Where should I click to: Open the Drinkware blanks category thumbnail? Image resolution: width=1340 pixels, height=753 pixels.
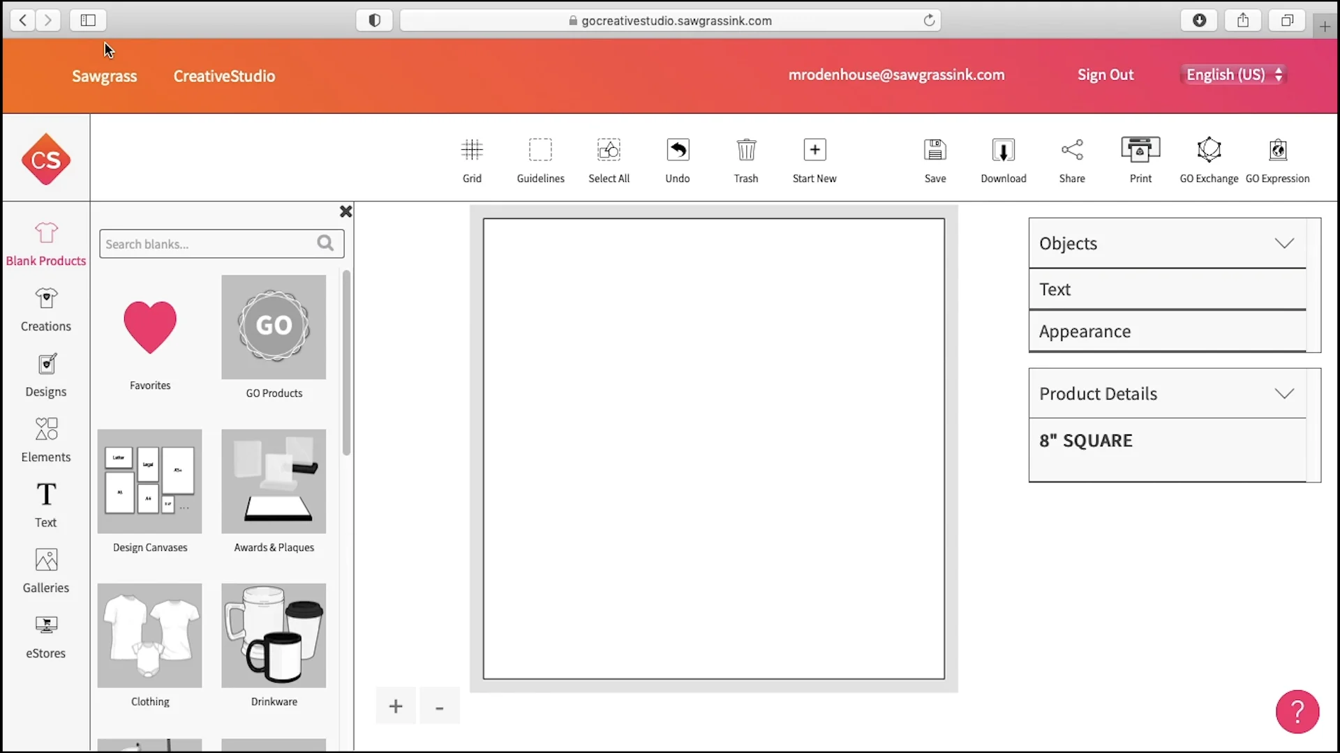coord(274,636)
